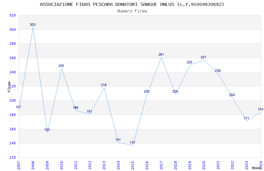Viewport: 264px width, 171px height.
Task: Click the chart title ASSOCIAZIONE FIDAS PESCARA
Action: click(132, 4)
